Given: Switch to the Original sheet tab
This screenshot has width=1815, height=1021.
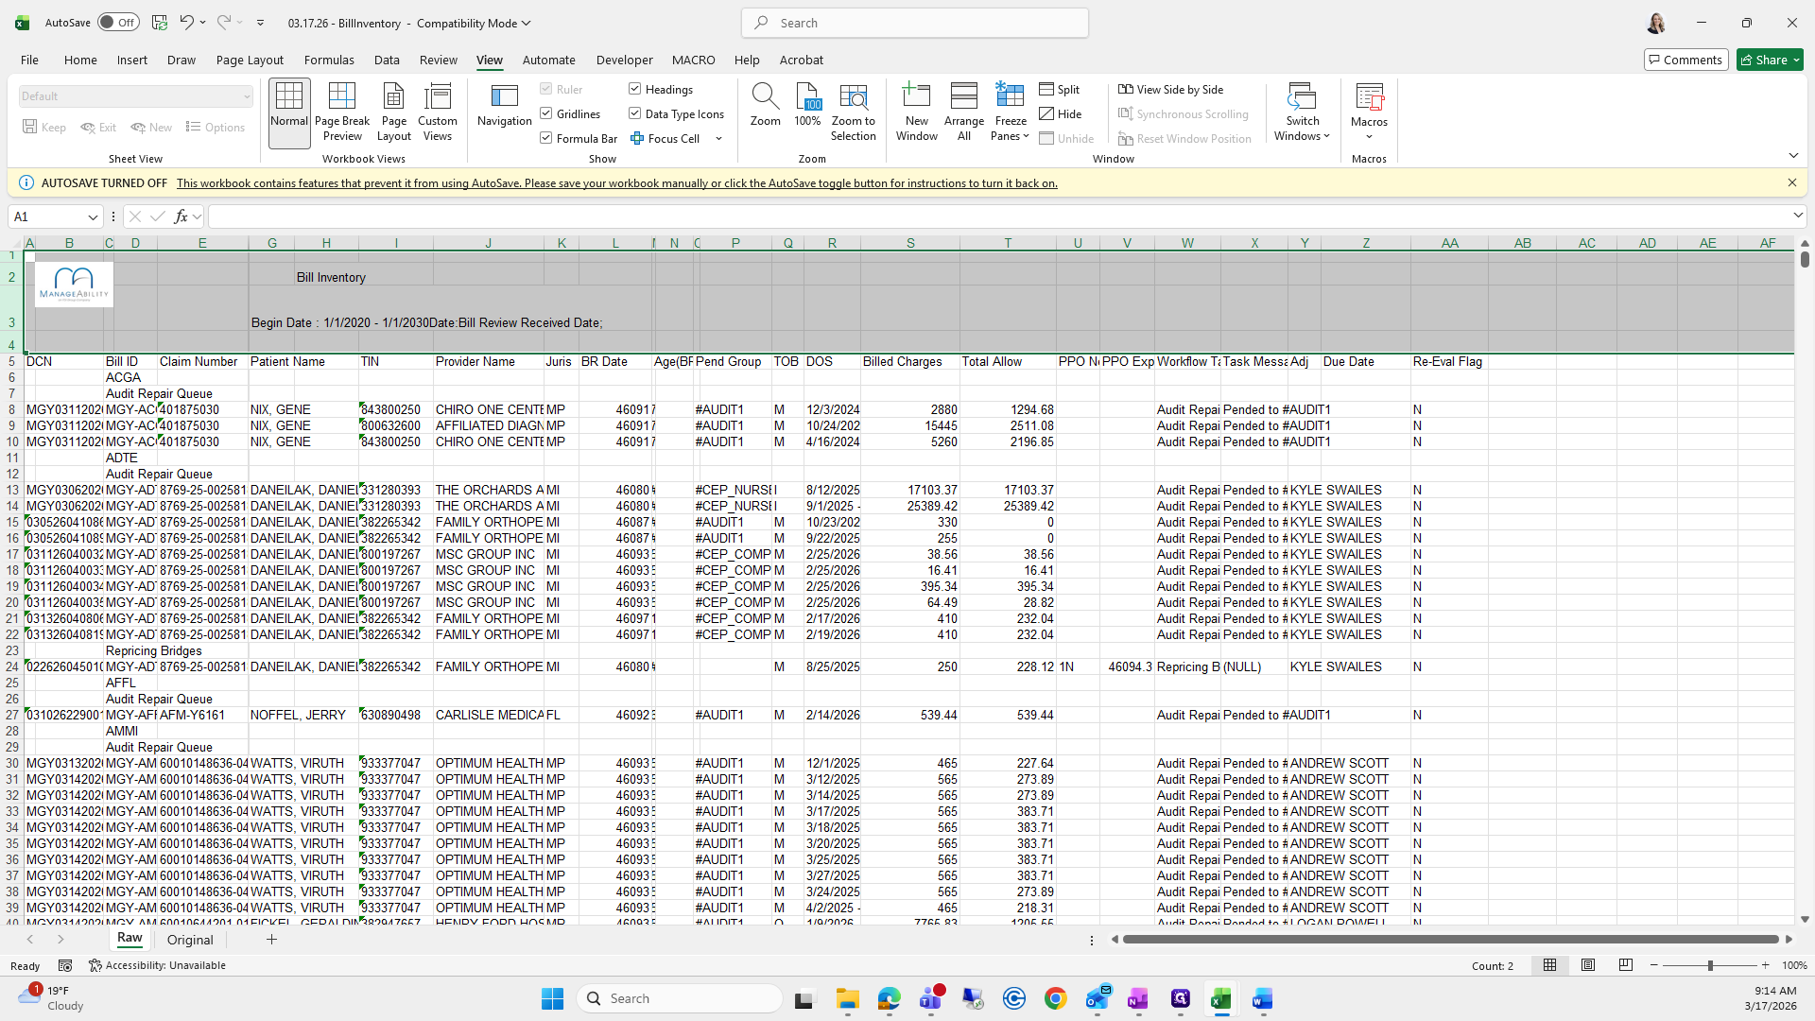Looking at the screenshot, I should (x=190, y=940).
